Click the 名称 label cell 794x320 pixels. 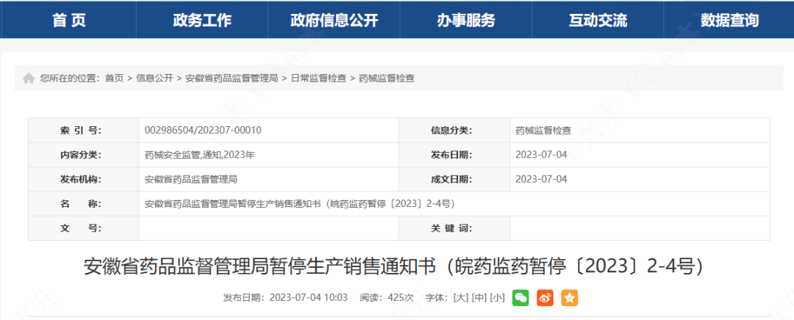pos(84,204)
